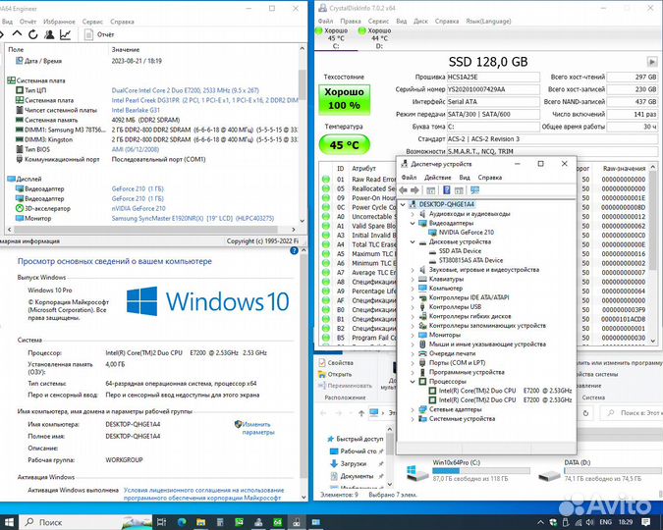
Task: Collapse the Видеоадаптеры node
Action: click(413, 223)
